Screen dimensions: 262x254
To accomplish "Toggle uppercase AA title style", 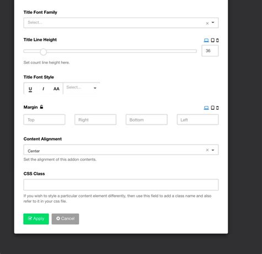I will 56,89.
